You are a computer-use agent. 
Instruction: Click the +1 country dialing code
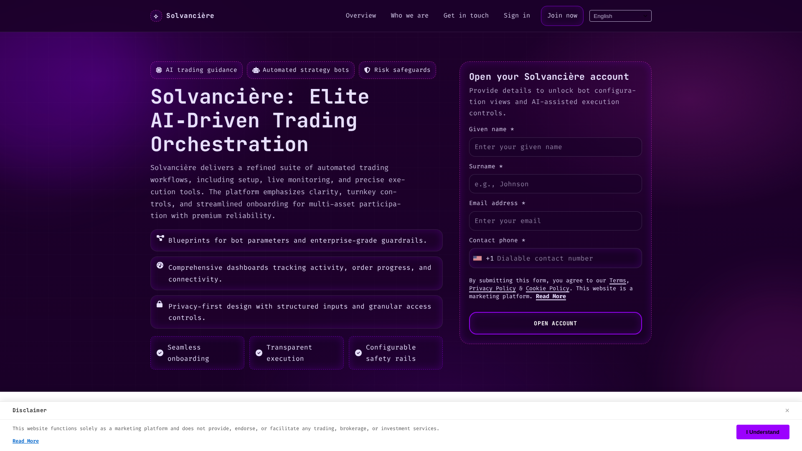point(490,258)
